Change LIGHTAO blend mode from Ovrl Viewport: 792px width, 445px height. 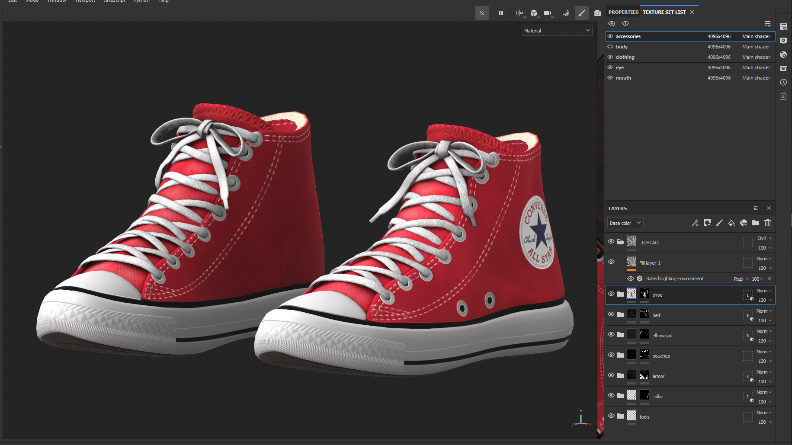(x=764, y=238)
